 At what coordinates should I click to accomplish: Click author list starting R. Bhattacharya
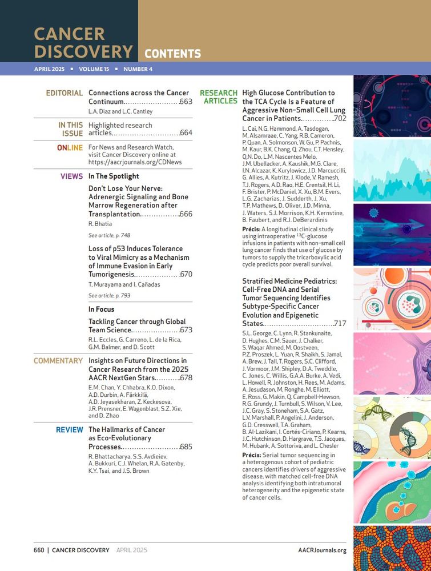pos(136,464)
